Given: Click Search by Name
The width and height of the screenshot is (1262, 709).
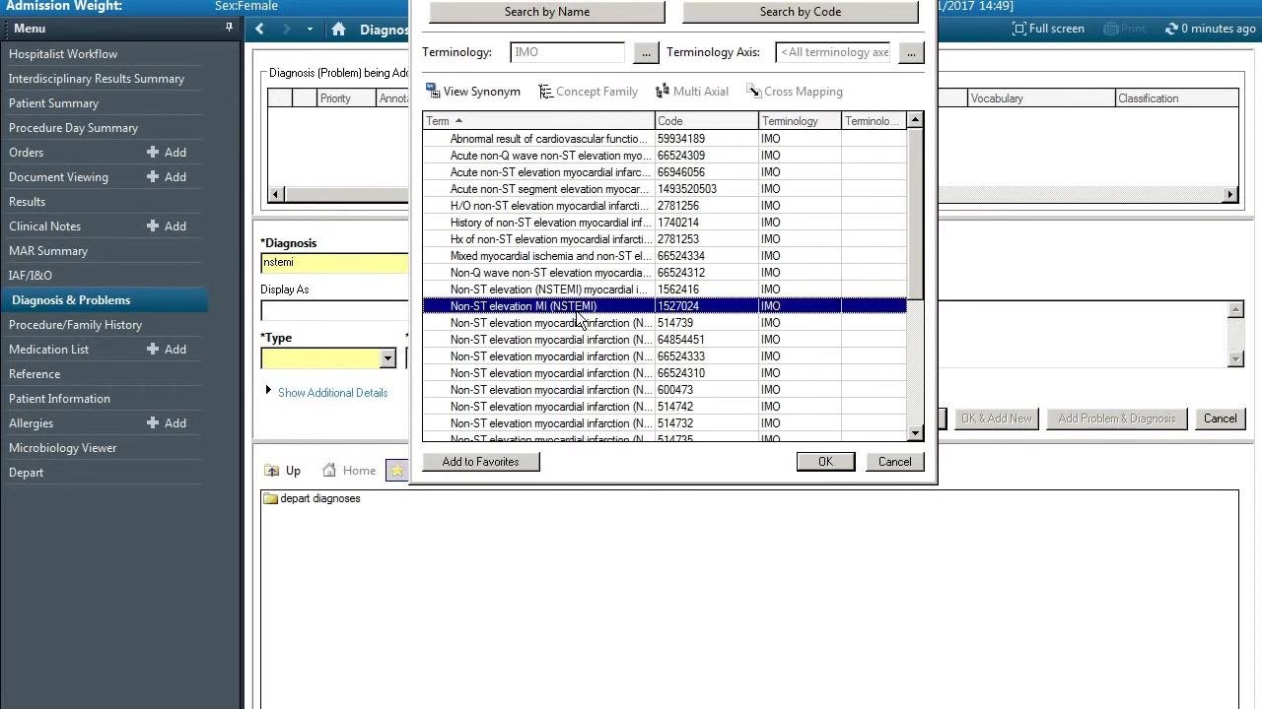Looking at the screenshot, I should [547, 12].
